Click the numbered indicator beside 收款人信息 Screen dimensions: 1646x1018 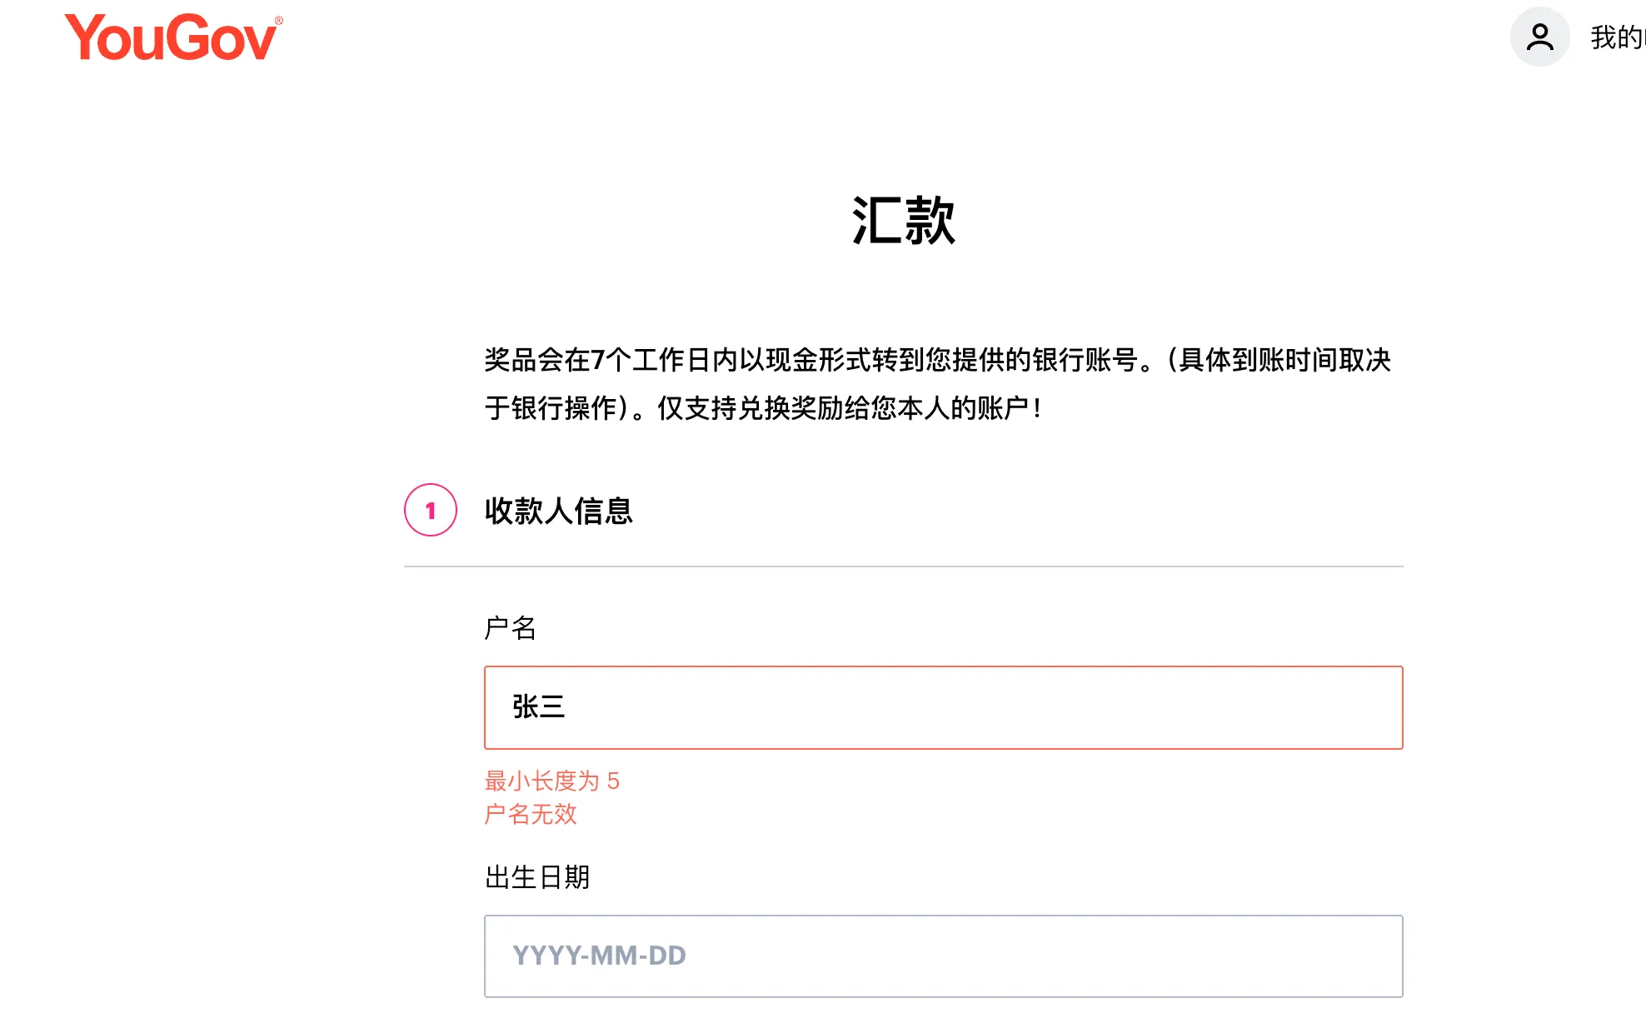tap(430, 511)
